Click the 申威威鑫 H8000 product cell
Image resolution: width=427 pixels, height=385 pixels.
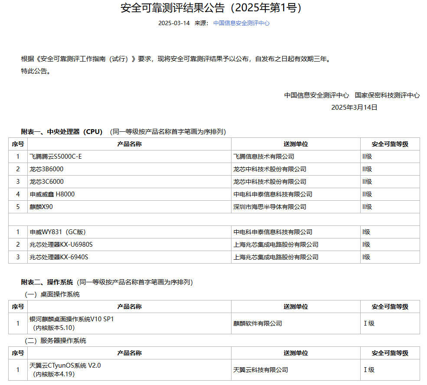(x=52, y=194)
